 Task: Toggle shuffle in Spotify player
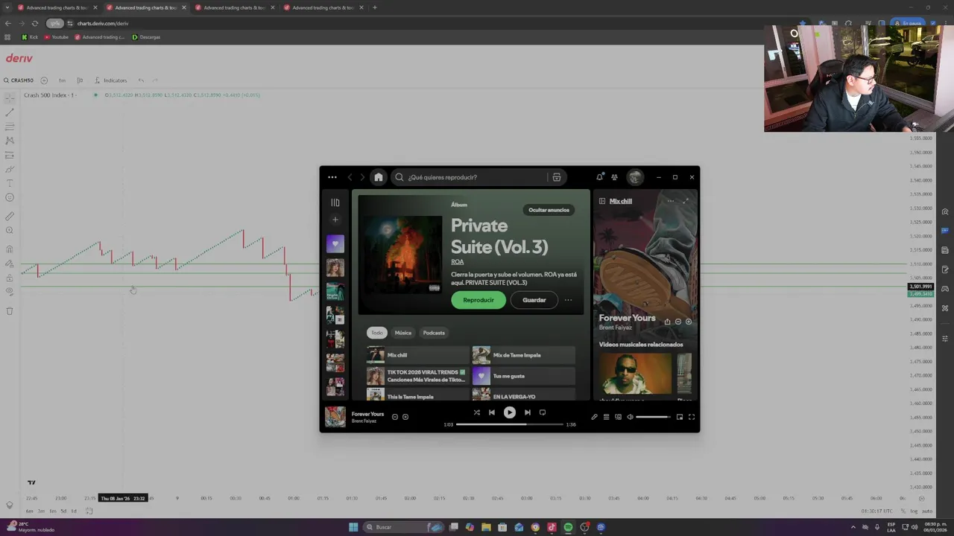(x=477, y=412)
